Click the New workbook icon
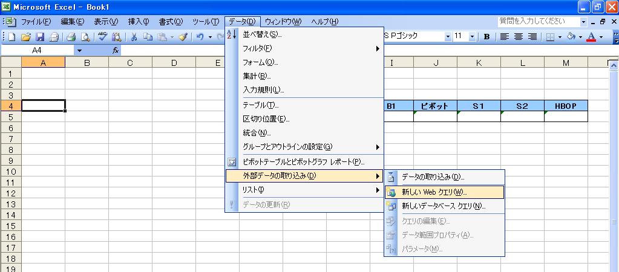The width and height of the screenshot is (619, 272). point(12,37)
